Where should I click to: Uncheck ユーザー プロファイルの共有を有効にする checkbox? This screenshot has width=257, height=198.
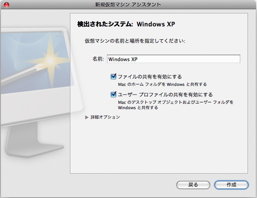(113, 94)
